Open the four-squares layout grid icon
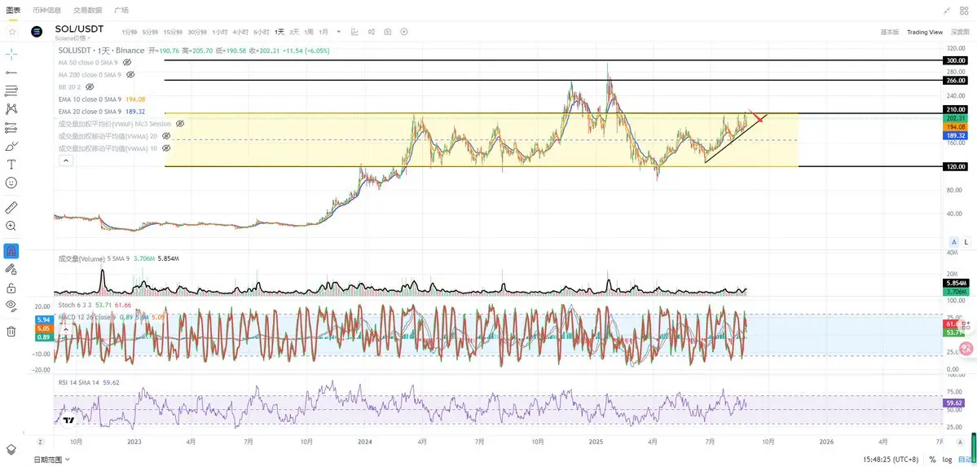977x467 pixels. (965, 11)
